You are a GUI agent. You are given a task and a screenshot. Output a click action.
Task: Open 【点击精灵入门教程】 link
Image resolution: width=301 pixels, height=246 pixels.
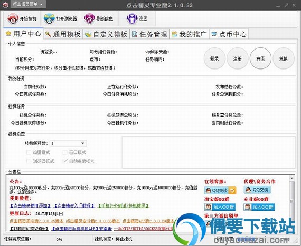click(x=74, y=206)
